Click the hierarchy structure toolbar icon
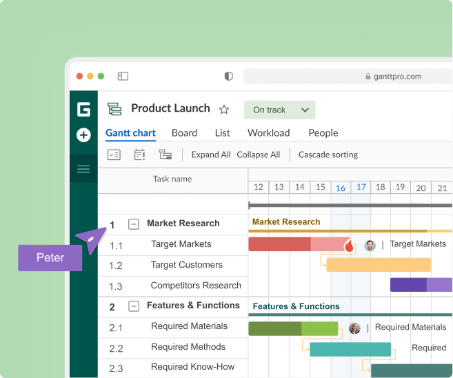 165,155
